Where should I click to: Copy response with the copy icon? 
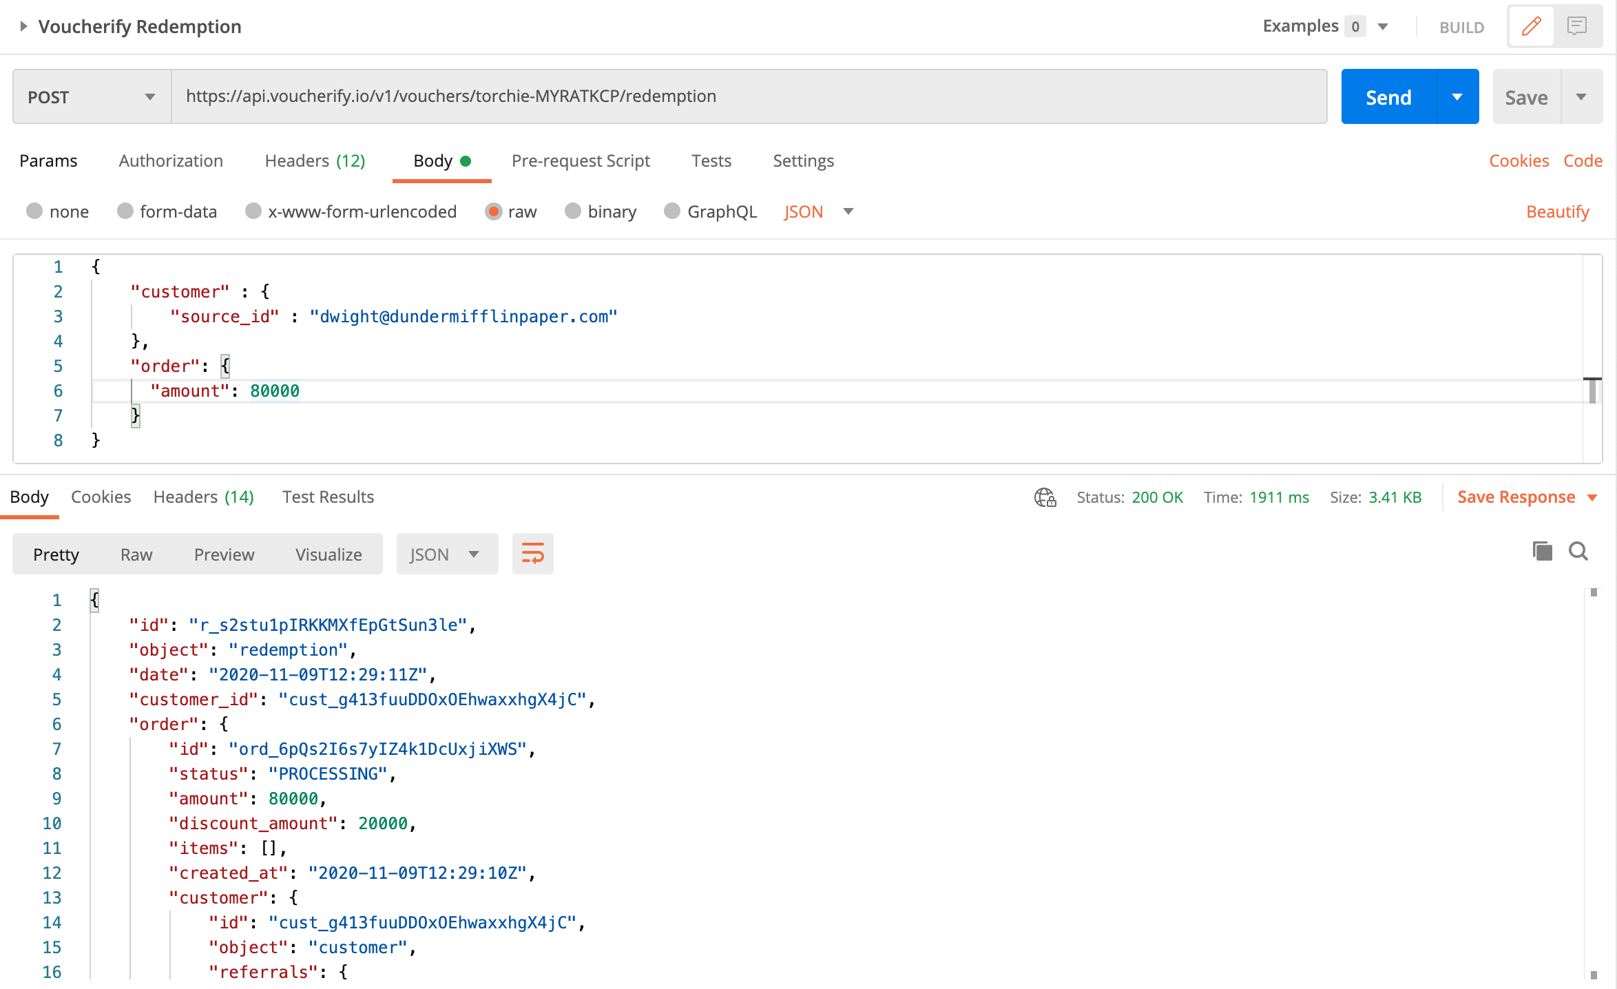click(1542, 551)
